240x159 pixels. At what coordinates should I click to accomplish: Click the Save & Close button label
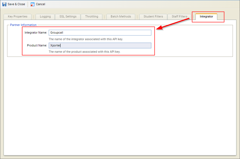tap(16, 4)
